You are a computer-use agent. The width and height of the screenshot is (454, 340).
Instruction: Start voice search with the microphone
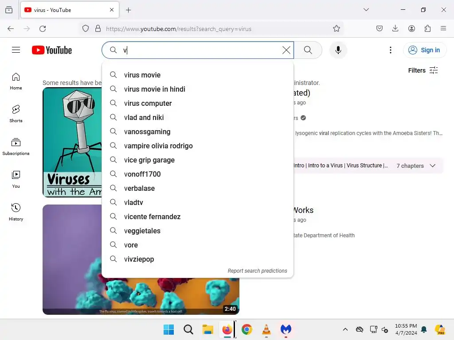338,50
